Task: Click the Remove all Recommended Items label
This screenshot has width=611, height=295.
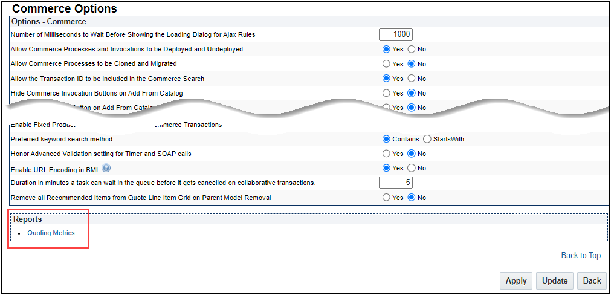Action: click(x=141, y=198)
